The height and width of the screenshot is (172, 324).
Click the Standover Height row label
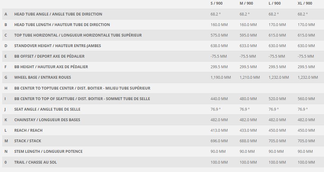(x=58, y=46)
